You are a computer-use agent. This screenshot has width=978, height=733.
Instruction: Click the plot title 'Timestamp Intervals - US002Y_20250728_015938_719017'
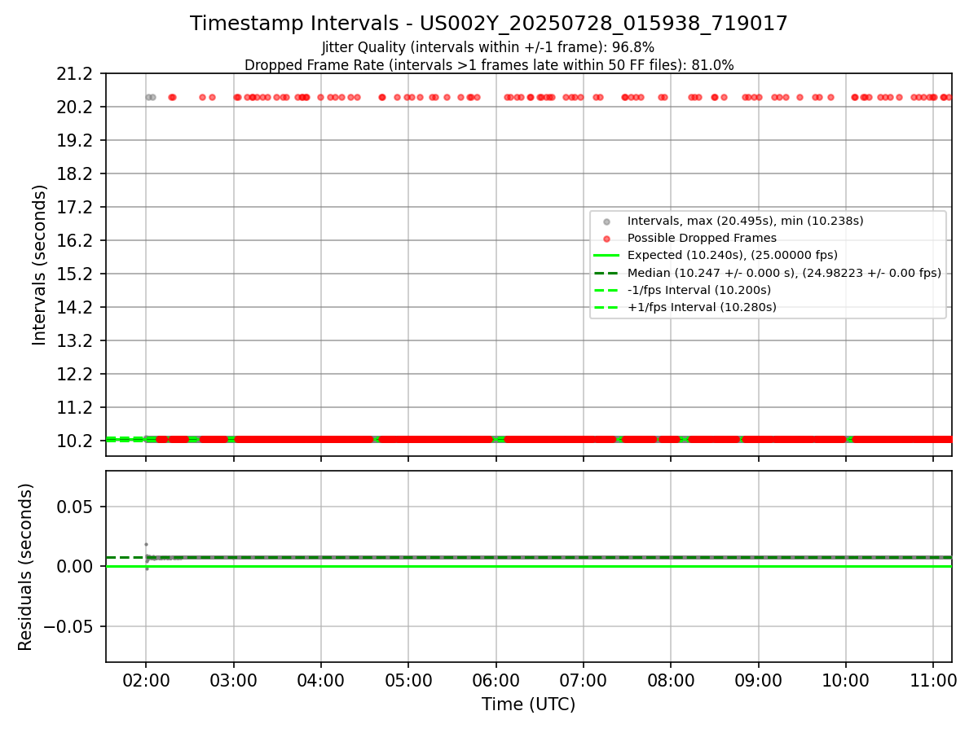pos(489,24)
